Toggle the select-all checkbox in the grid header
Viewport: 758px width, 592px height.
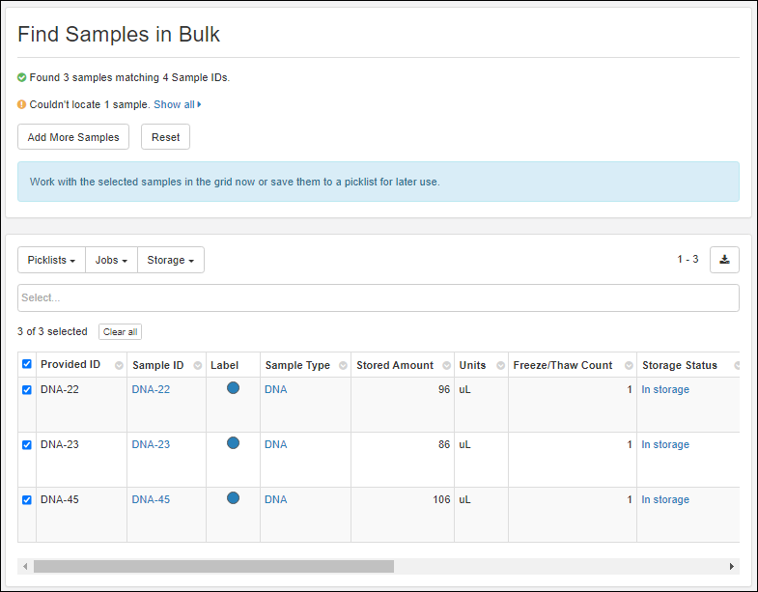27,365
